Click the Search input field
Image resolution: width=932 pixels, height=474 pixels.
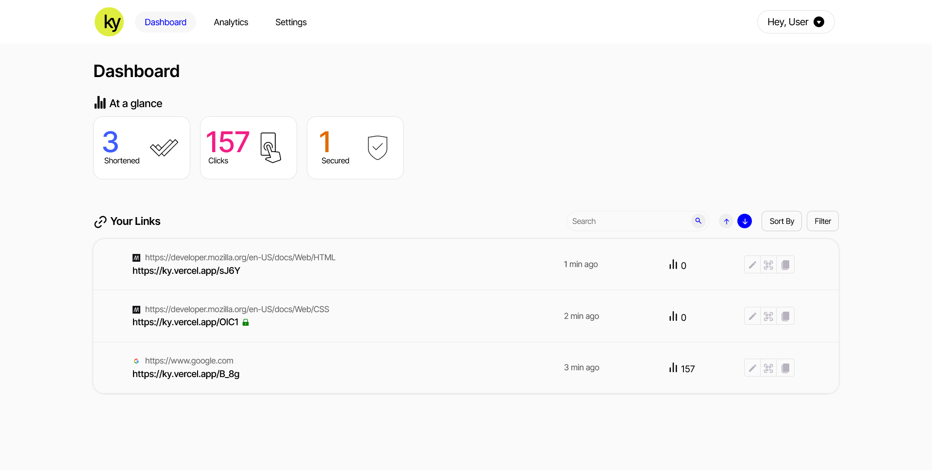click(x=626, y=221)
